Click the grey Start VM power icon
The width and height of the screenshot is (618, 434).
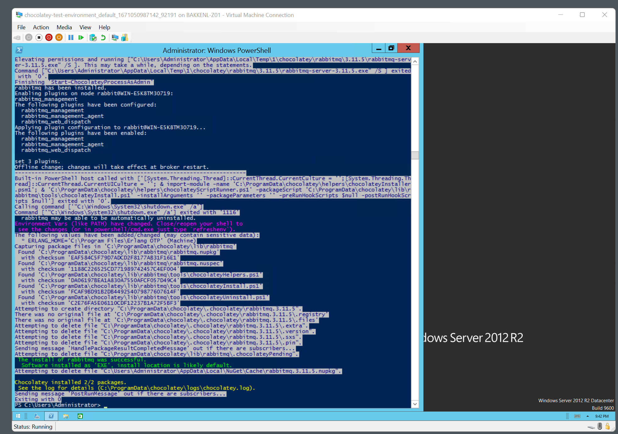29,38
